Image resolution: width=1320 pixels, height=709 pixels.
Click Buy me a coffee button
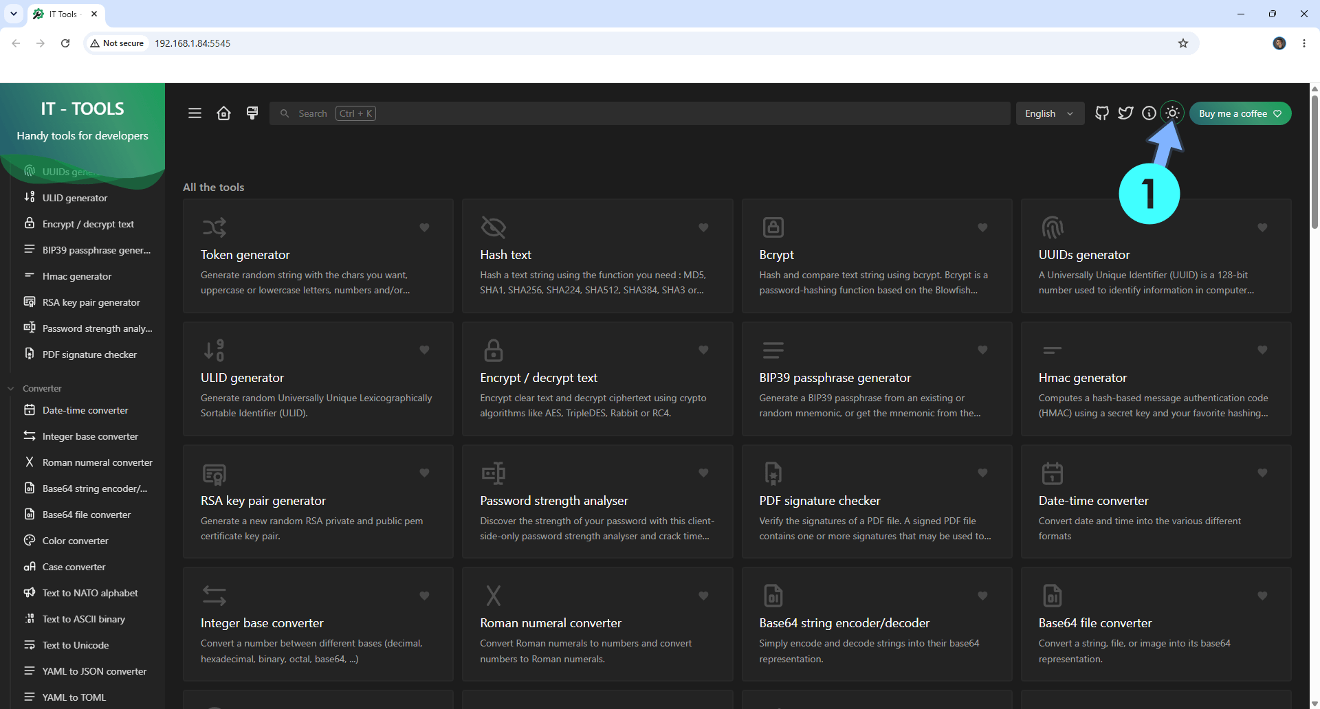pos(1240,113)
